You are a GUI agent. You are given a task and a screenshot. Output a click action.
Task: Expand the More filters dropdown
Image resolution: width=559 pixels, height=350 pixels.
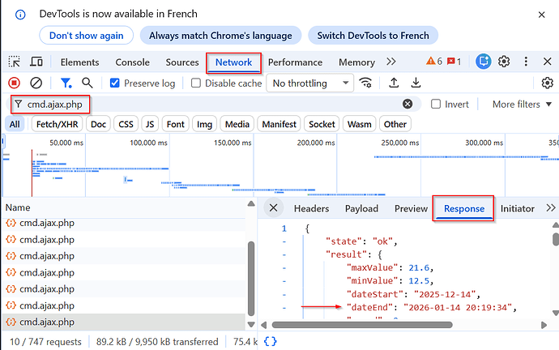(522, 104)
